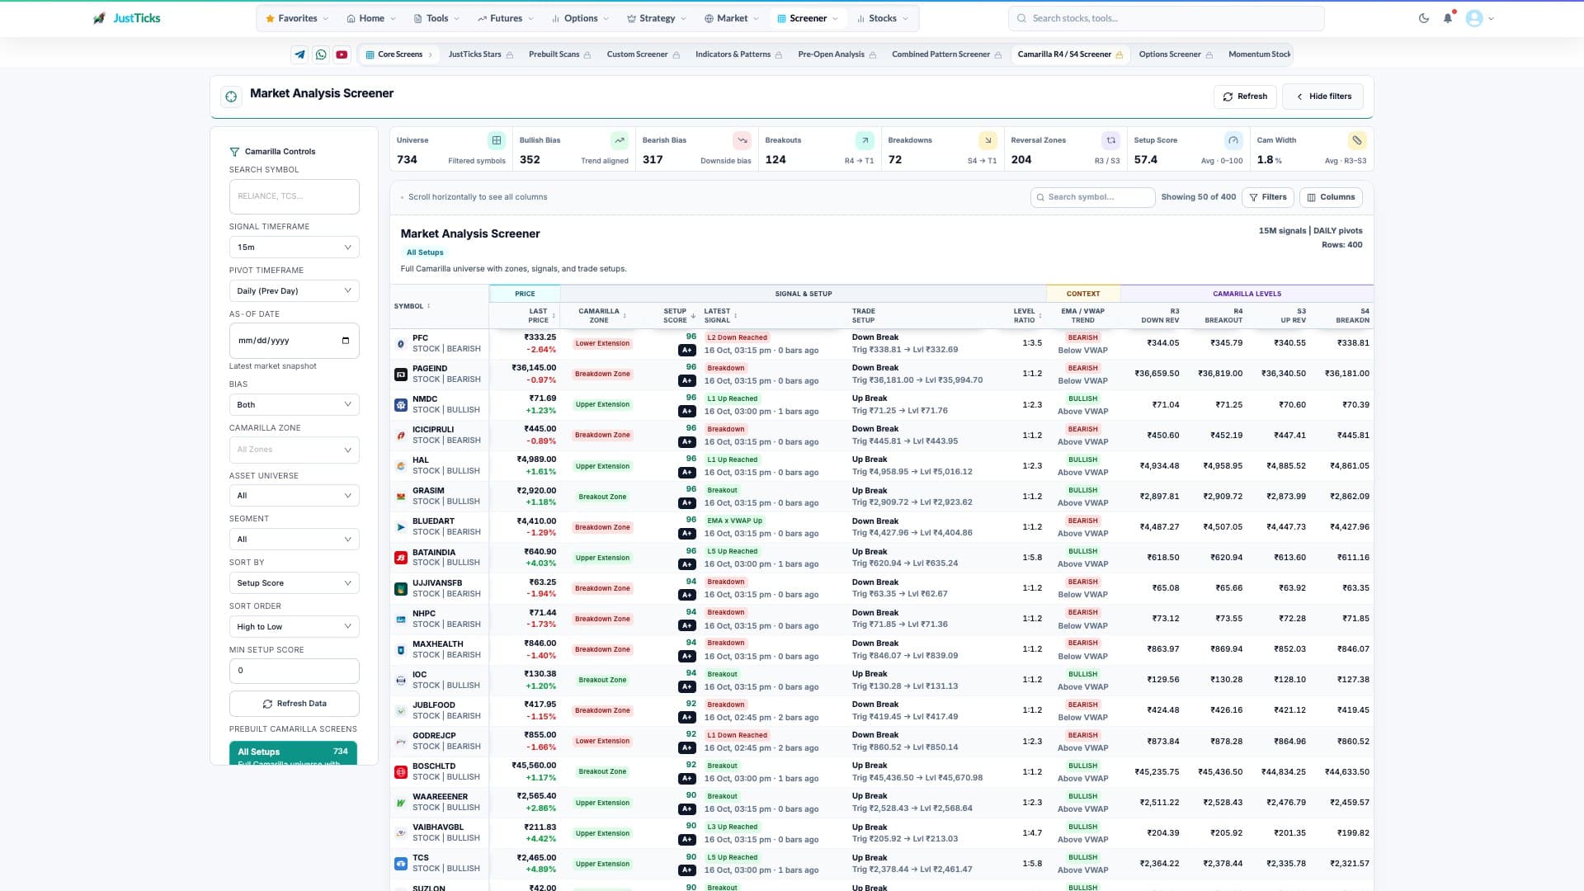Screen dimensions: 1584x891
Task: Click the Reversal Zones icon
Action: [x=1110, y=140]
